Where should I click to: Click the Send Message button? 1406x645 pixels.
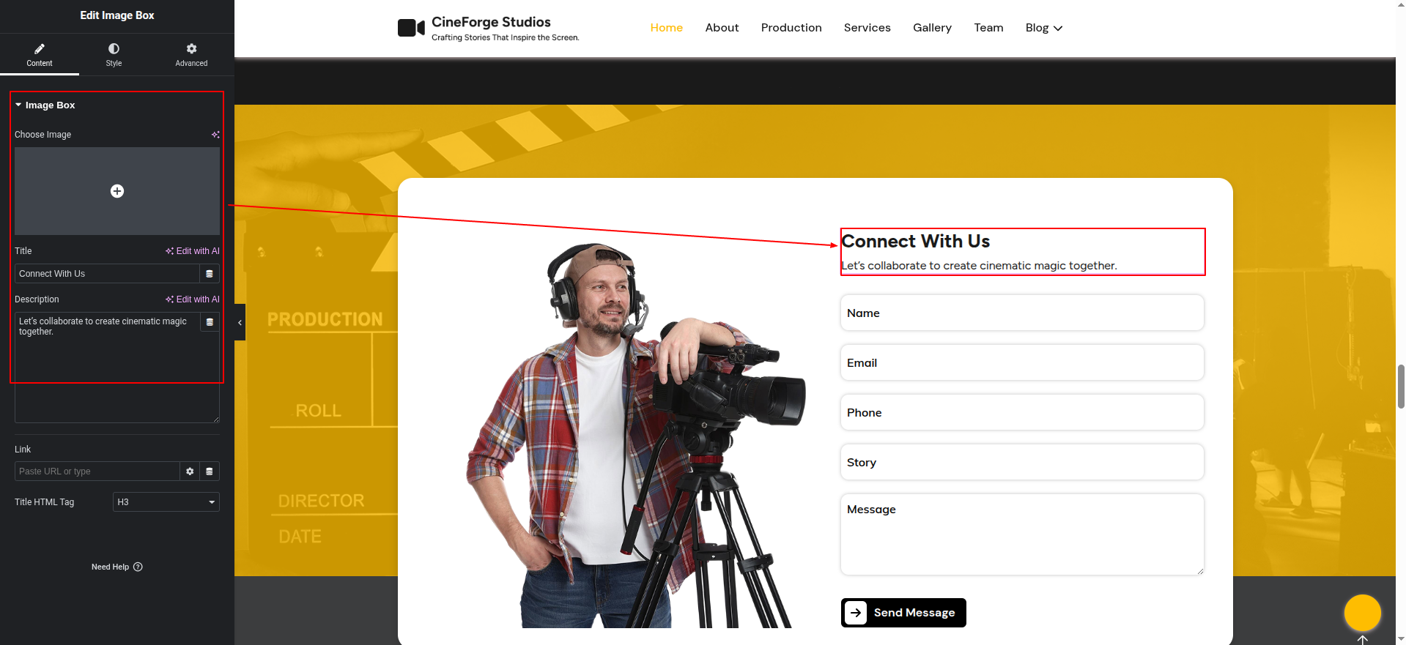(903, 613)
